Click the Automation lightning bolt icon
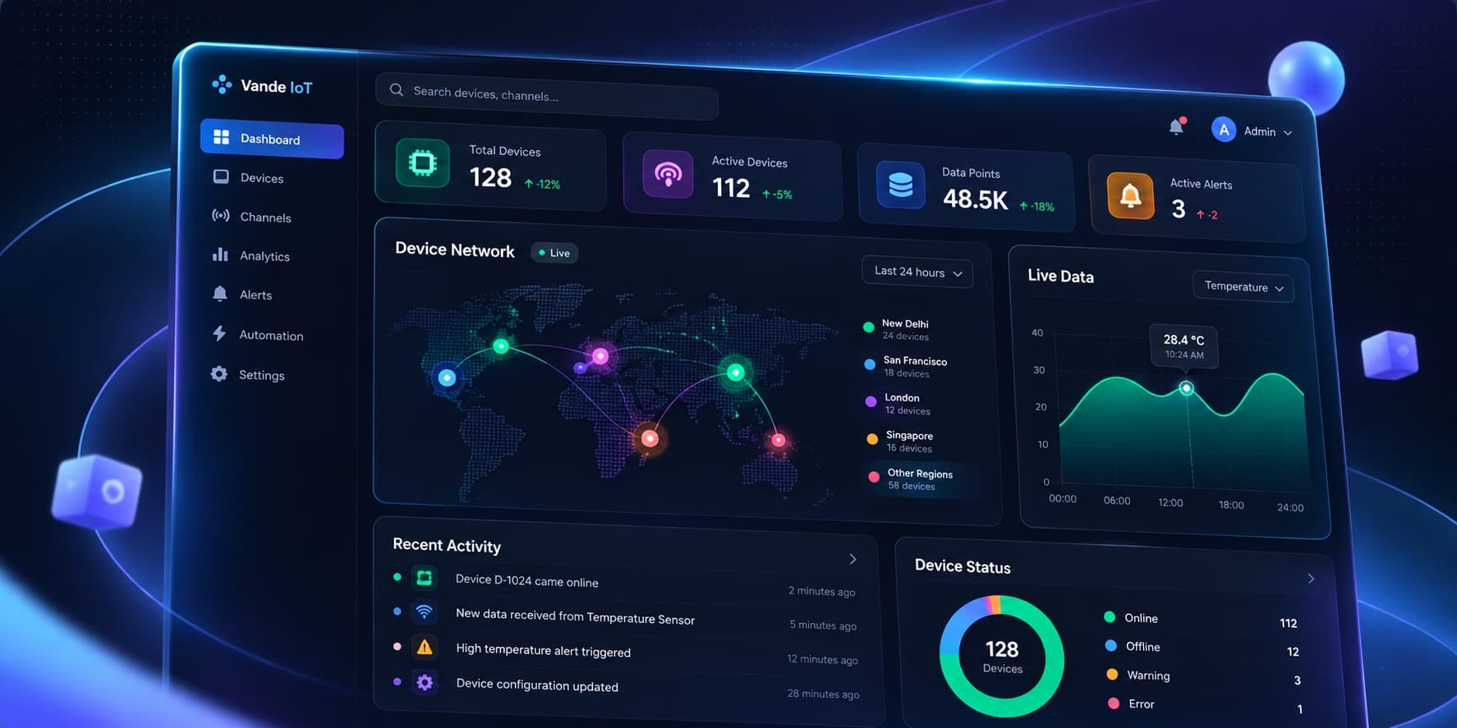This screenshot has width=1457, height=728. pyautogui.click(x=219, y=333)
